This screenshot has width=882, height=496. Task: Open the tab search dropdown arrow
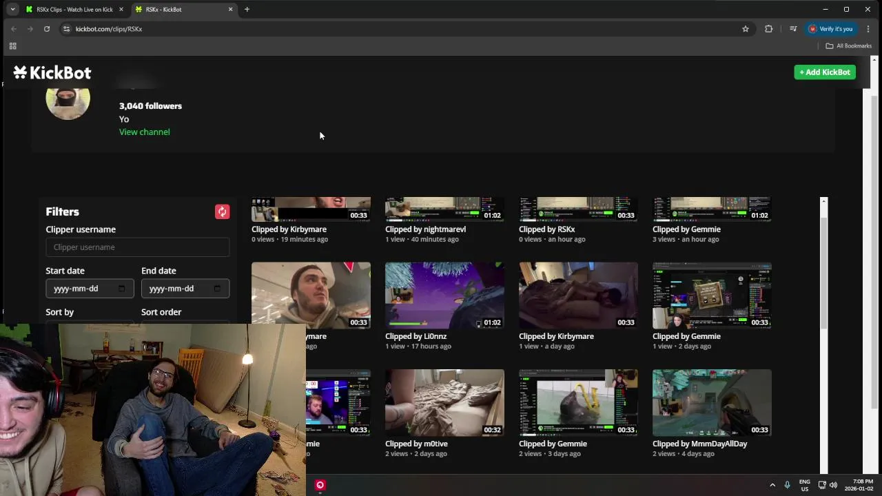12,10
